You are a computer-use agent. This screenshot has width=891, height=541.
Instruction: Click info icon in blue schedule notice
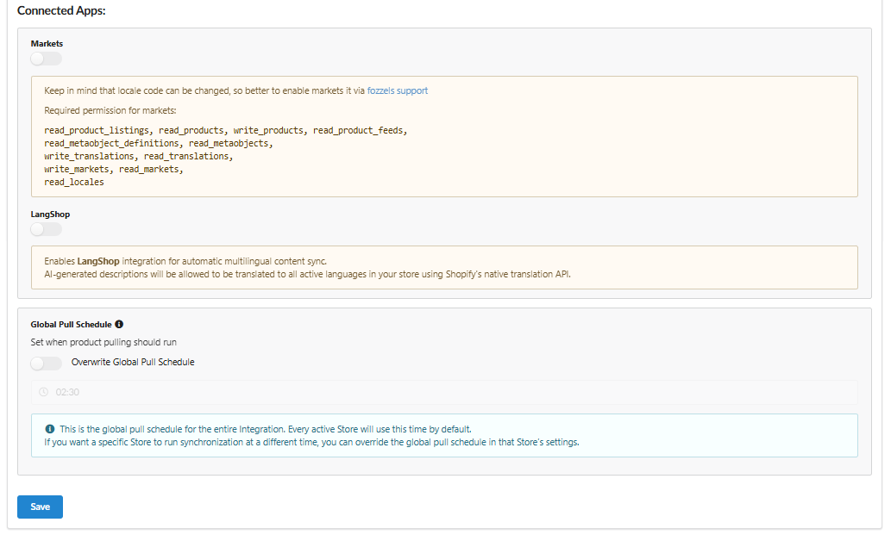coord(50,428)
